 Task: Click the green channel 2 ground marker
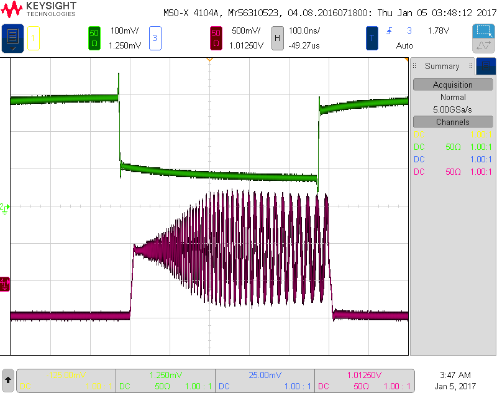tap(5, 209)
